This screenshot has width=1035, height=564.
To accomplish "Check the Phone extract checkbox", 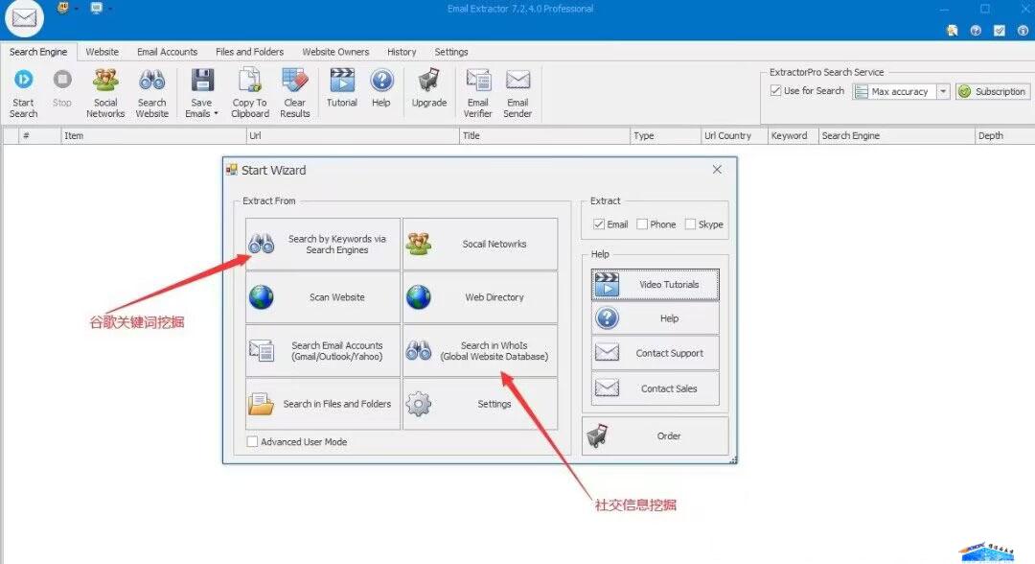I will (x=641, y=223).
